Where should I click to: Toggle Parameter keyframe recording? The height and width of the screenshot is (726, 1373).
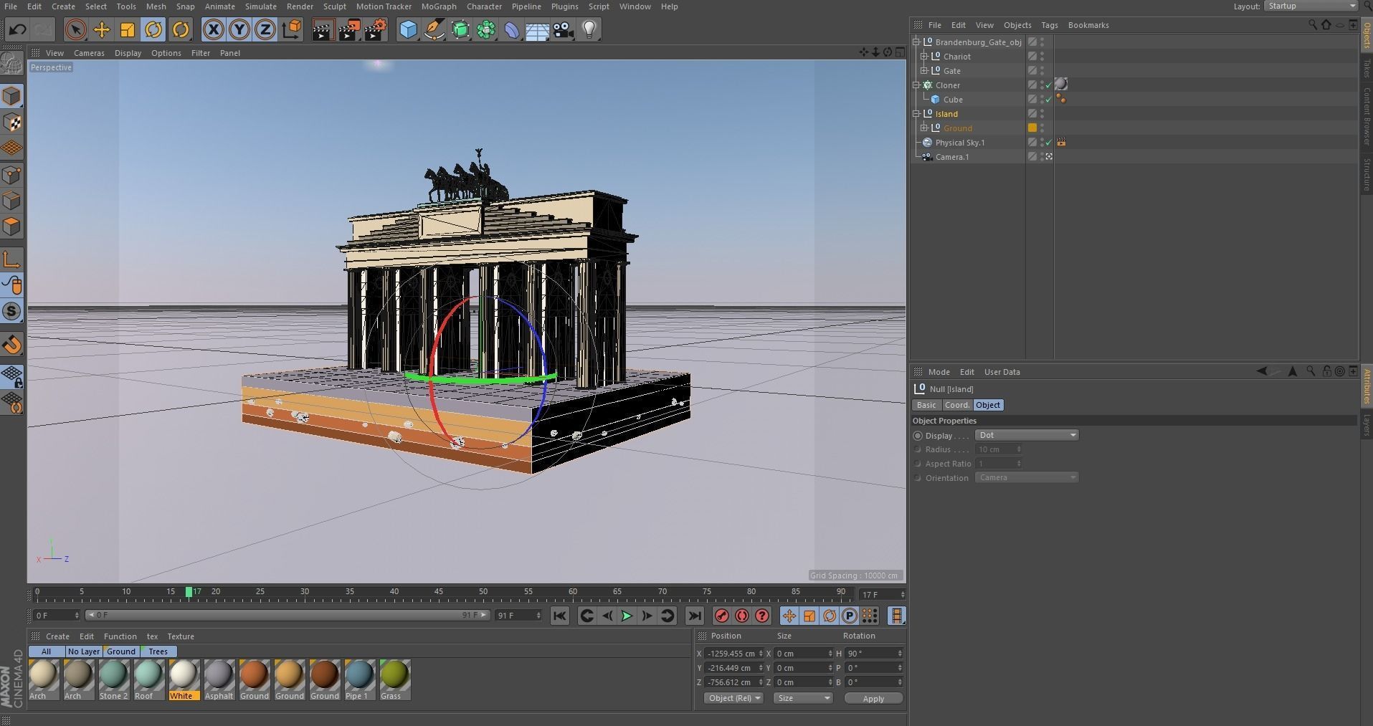pyautogui.click(x=849, y=616)
